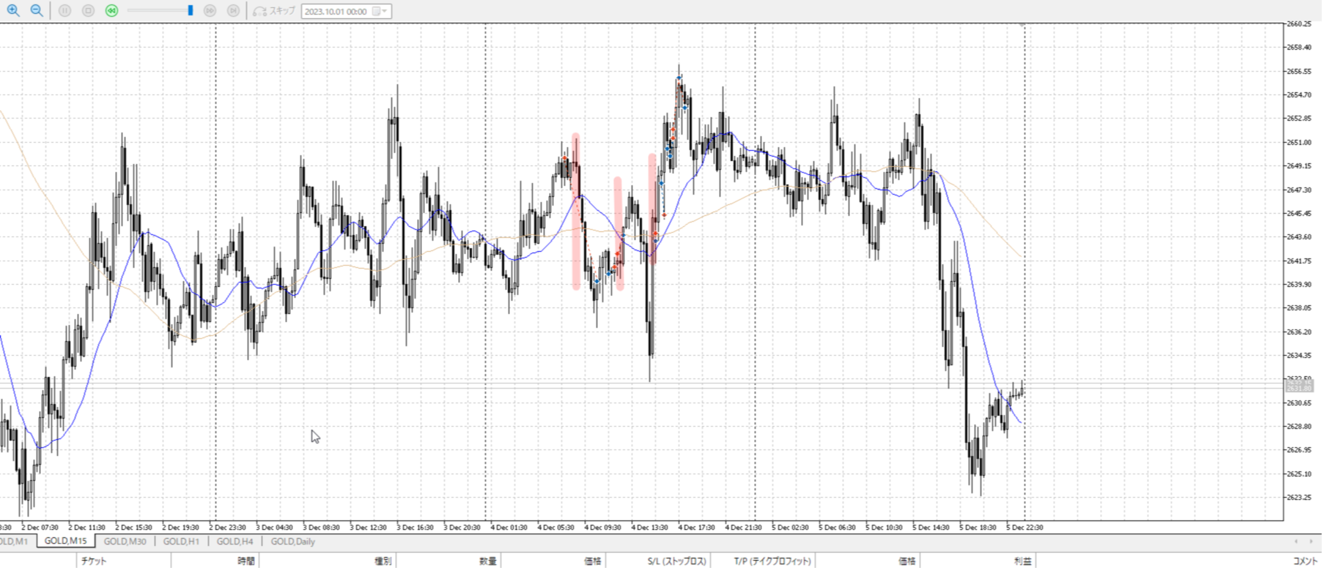Screen dimensions: 1322x568
Task: Select the GOLD,M15 chart tab
Action: coord(65,542)
